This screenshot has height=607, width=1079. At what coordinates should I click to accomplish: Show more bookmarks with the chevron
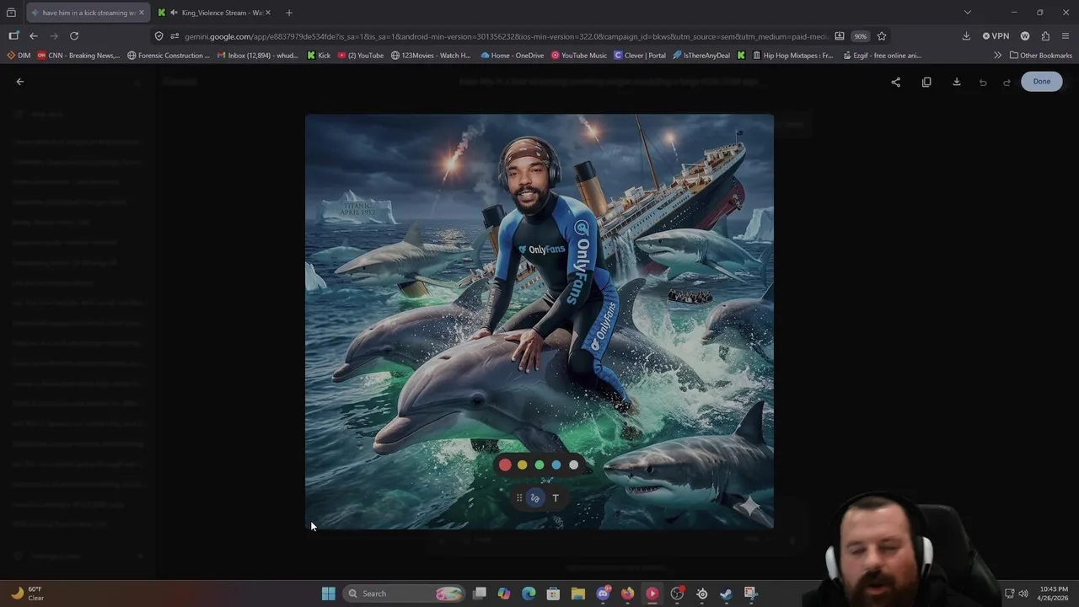coord(997,56)
